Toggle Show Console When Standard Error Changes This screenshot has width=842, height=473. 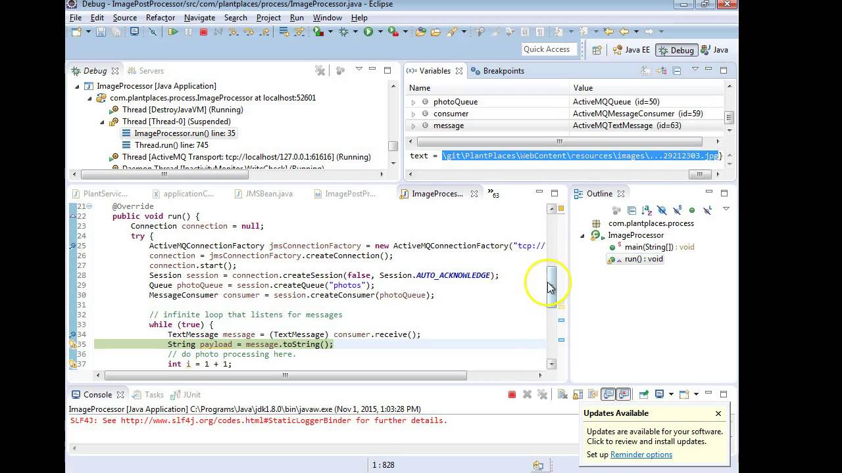624,395
